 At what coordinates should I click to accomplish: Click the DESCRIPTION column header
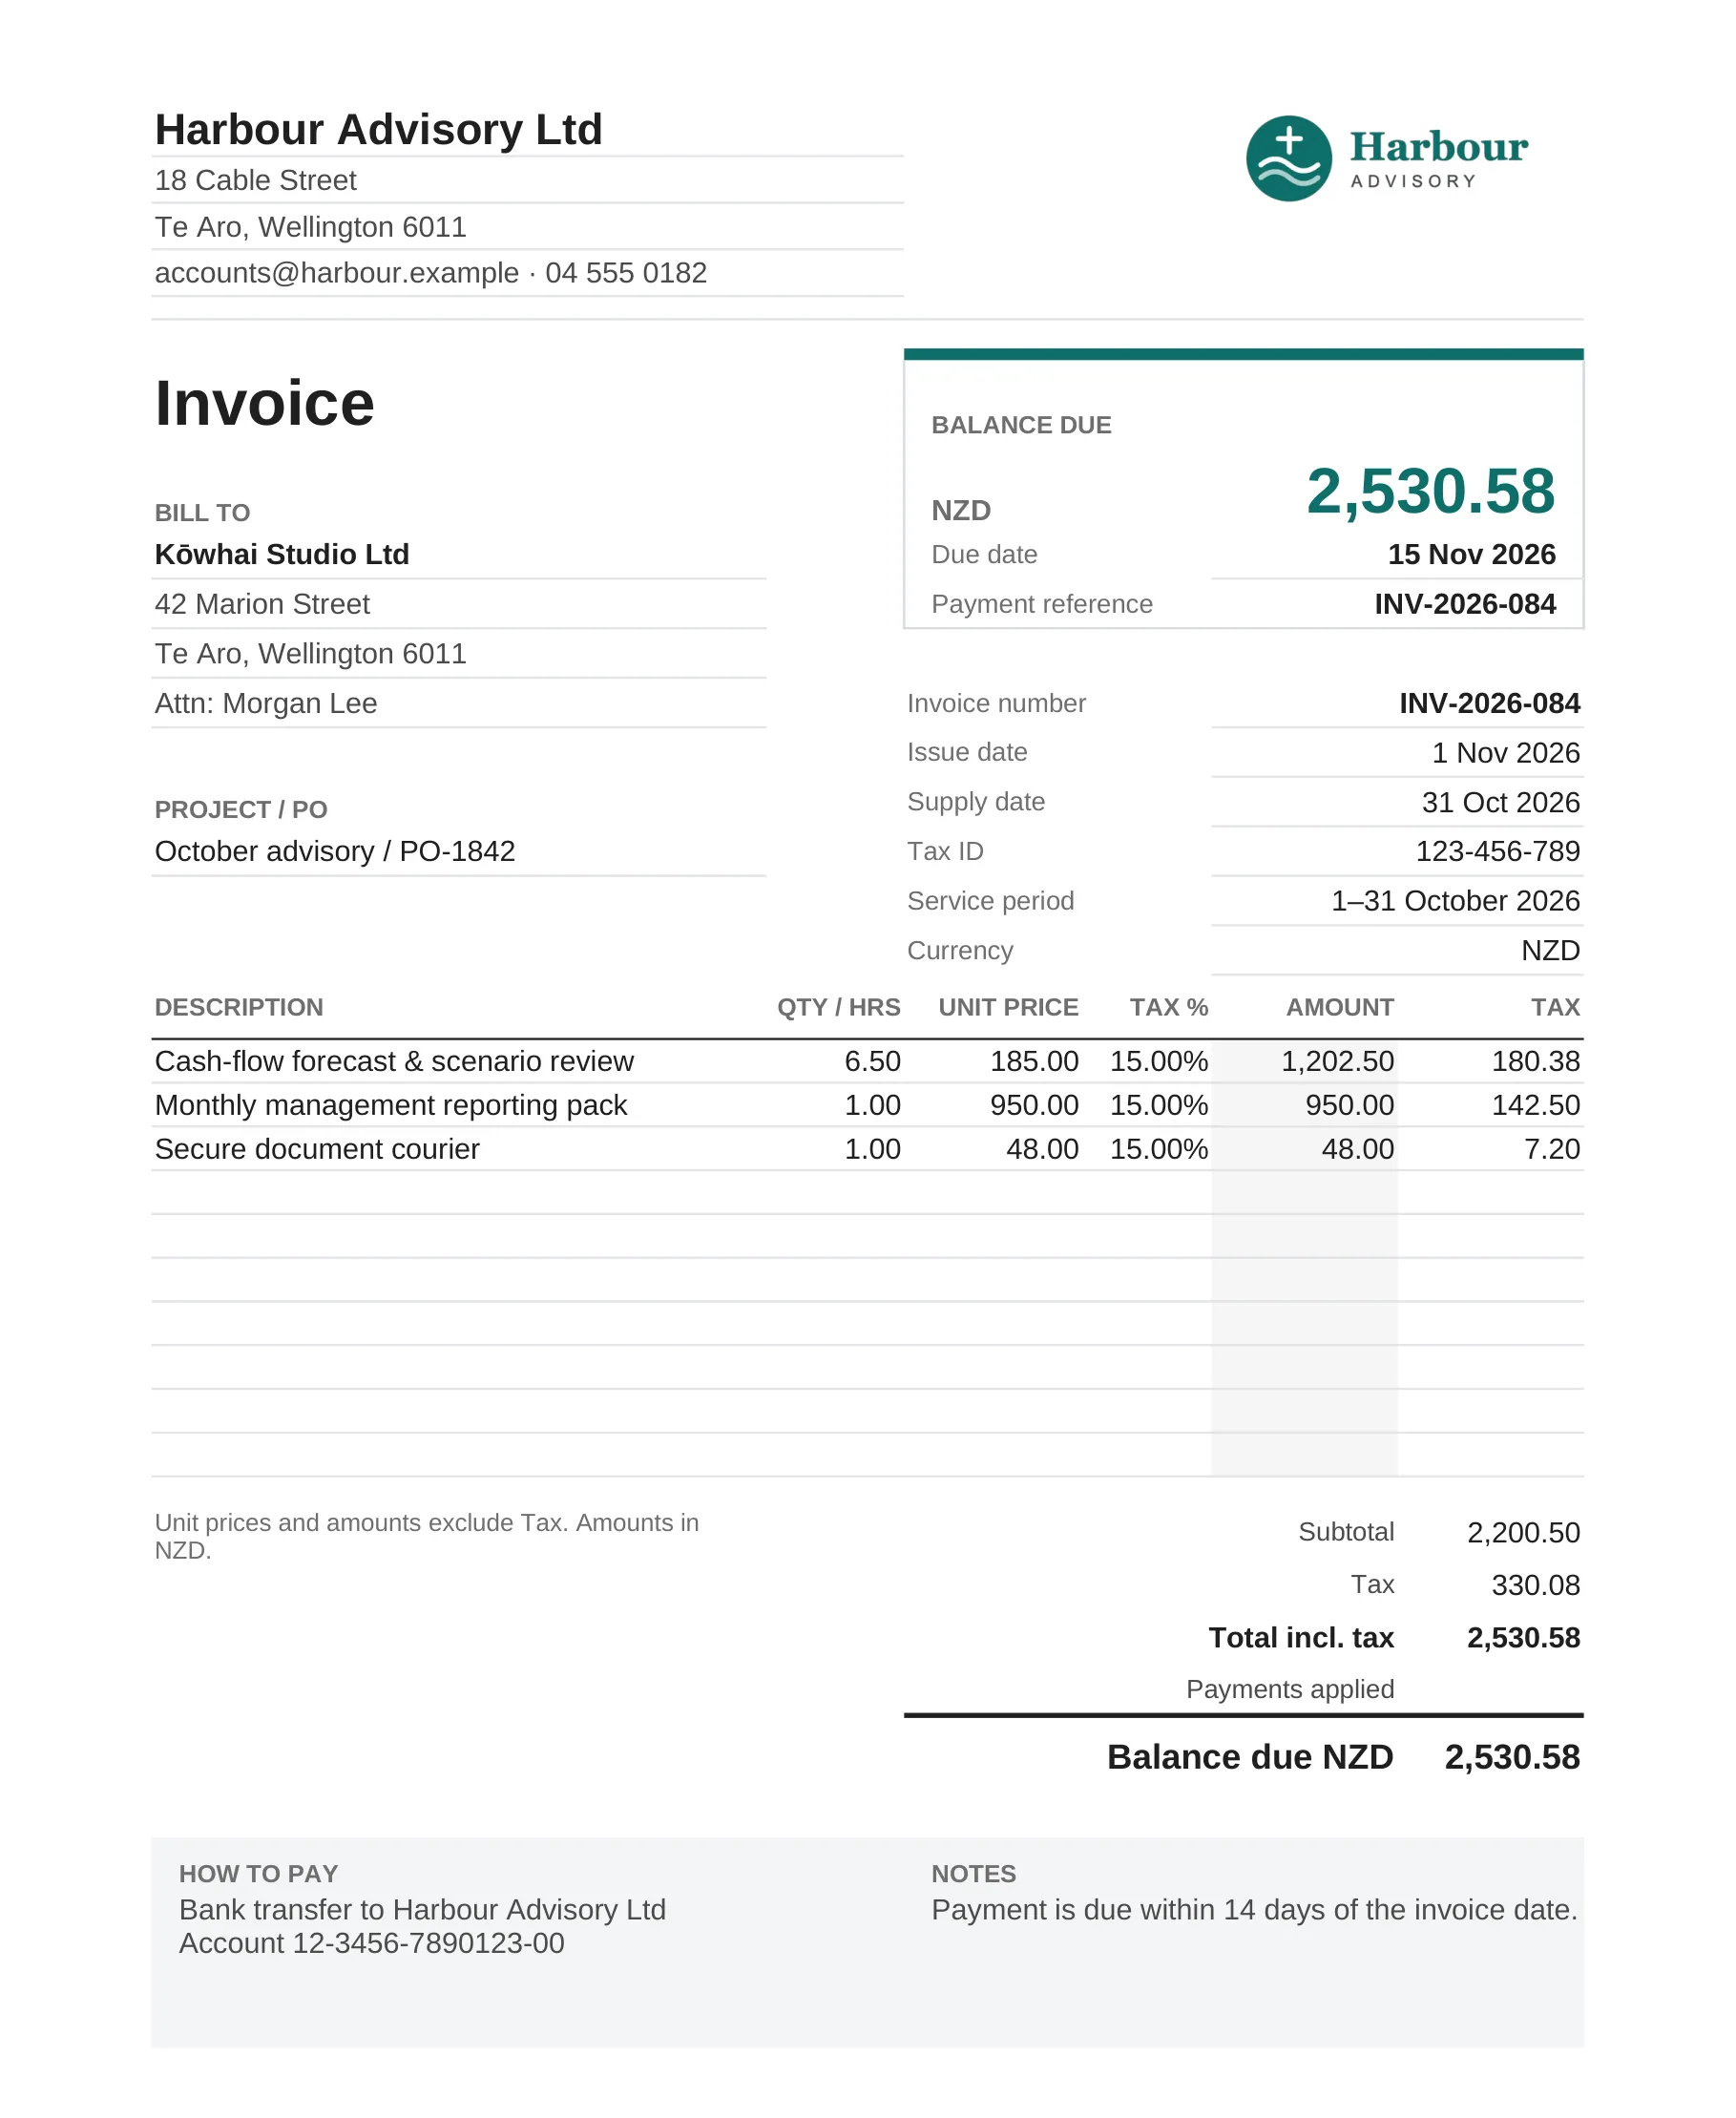(239, 1007)
